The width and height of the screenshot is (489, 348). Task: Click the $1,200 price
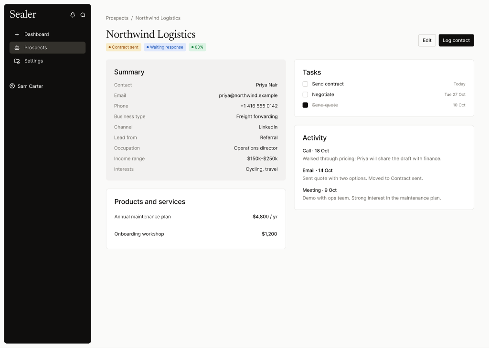pos(269,234)
